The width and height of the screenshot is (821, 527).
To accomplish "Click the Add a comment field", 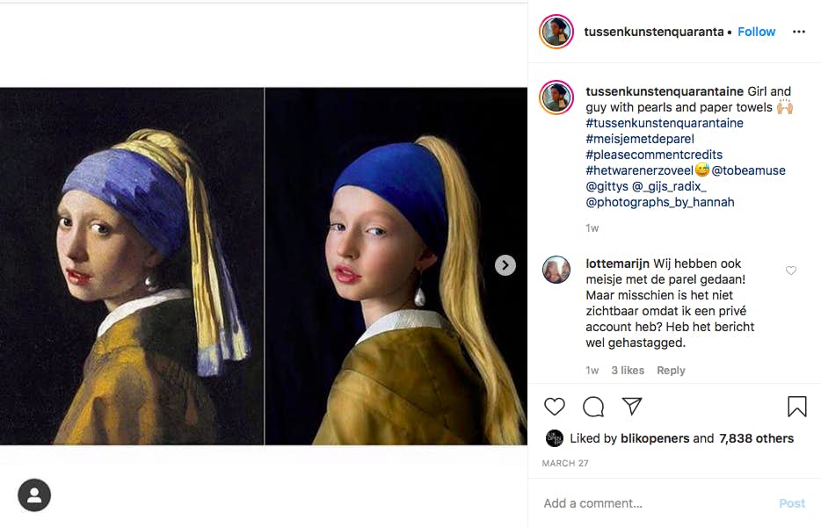I will point(650,503).
